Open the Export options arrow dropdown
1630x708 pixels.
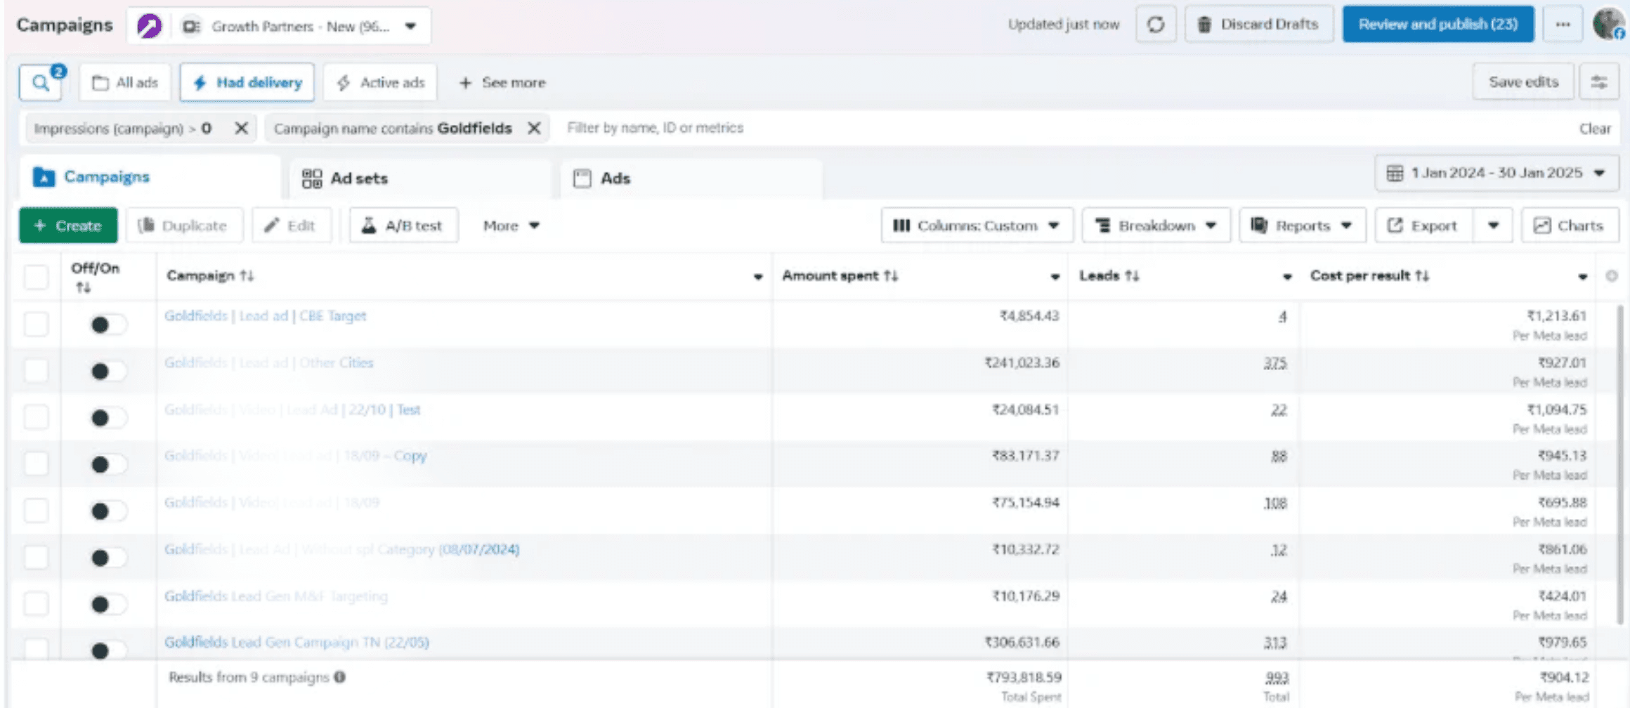(x=1493, y=225)
